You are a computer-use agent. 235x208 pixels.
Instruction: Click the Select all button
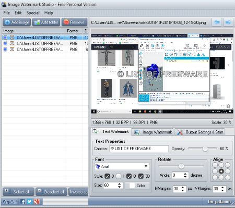tap(18, 192)
